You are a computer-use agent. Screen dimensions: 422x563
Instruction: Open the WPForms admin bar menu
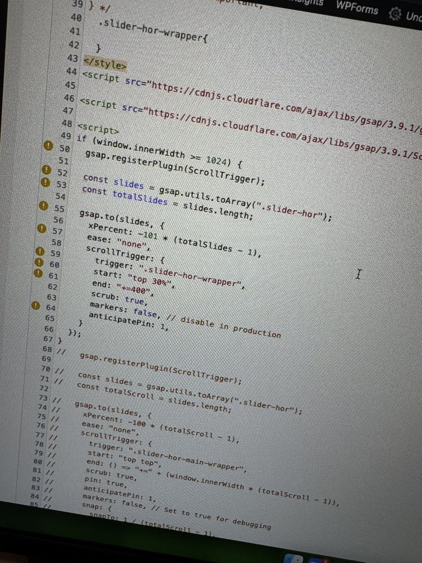357,8
